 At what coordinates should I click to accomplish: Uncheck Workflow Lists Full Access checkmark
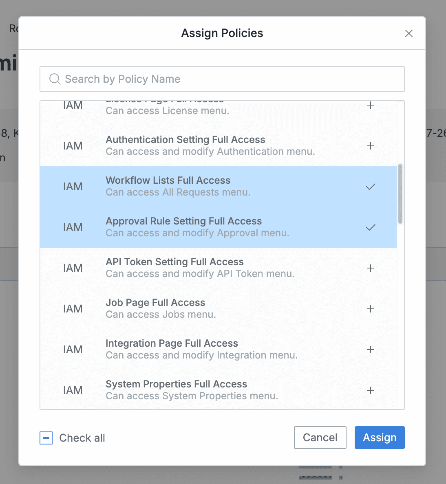(x=370, y=187)
